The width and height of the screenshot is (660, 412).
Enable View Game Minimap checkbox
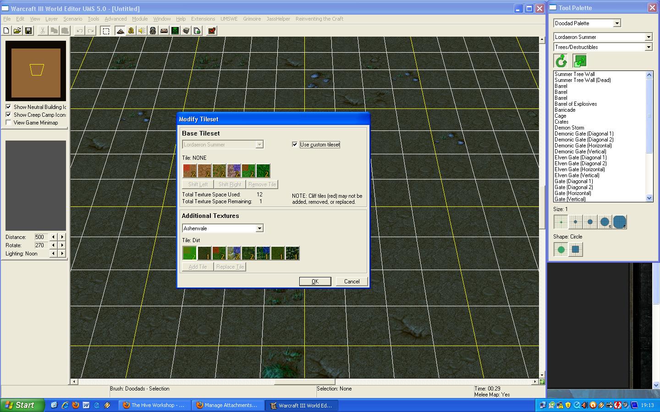tap(8, 122)
